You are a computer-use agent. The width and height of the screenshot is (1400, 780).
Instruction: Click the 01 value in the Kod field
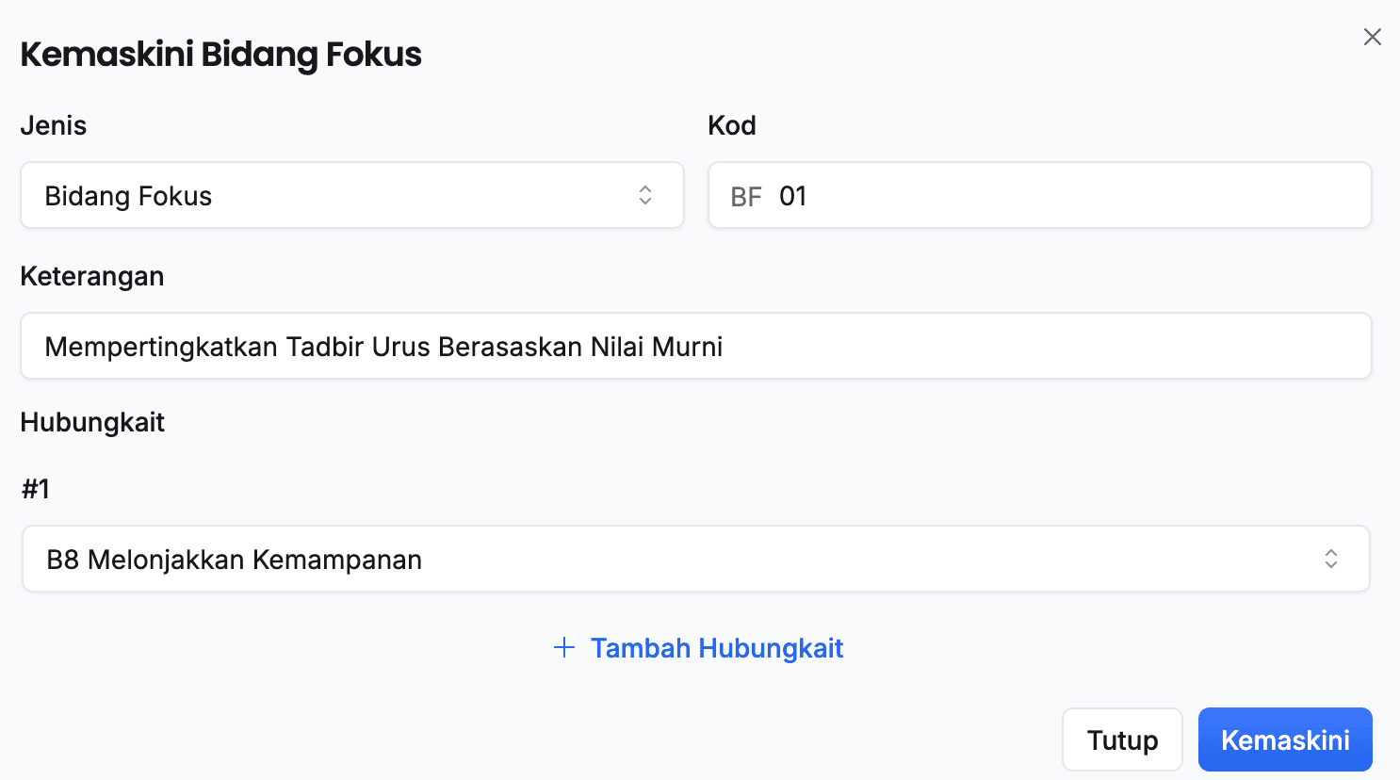point(793,196)
